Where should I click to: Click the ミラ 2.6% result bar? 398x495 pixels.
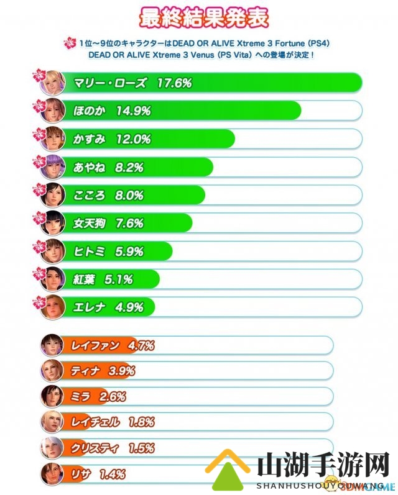197,396
